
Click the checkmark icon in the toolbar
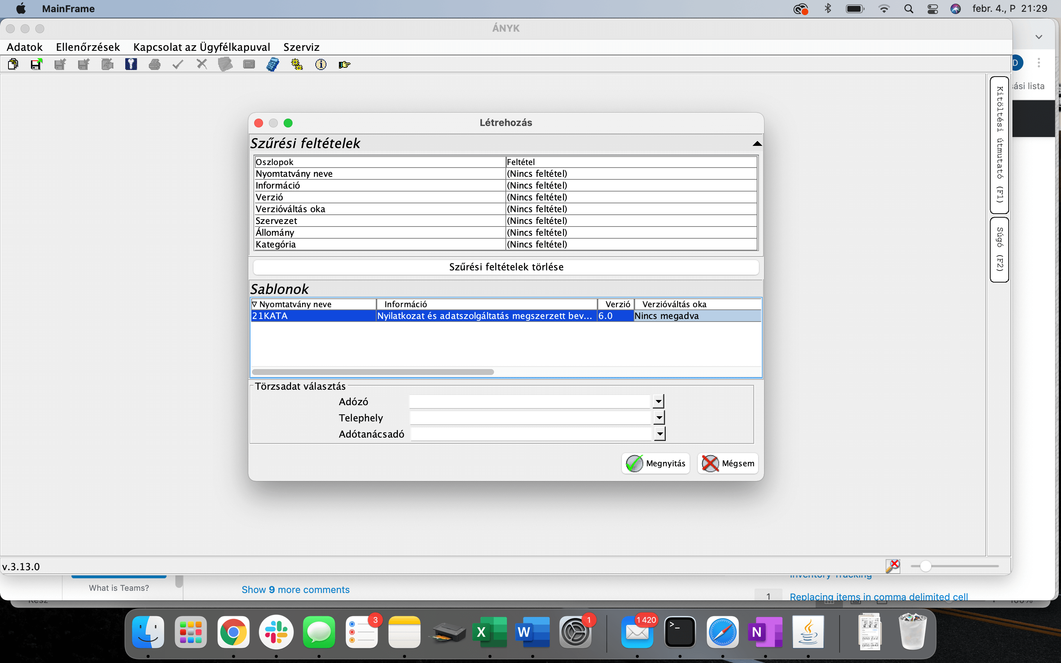coord(178,64)
